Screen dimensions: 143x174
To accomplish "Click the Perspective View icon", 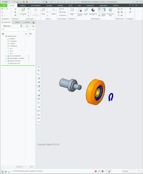I will [110, 10].
